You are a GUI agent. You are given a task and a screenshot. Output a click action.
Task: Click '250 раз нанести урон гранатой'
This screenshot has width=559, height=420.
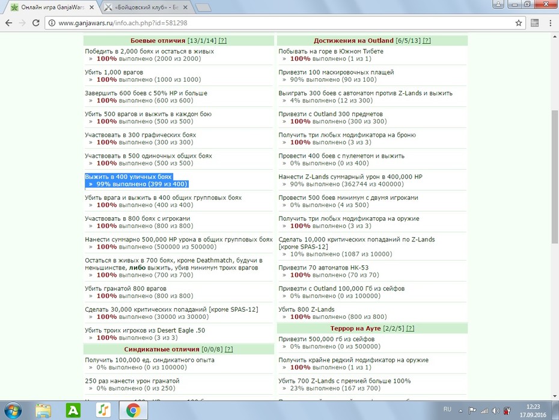(132, 381)
